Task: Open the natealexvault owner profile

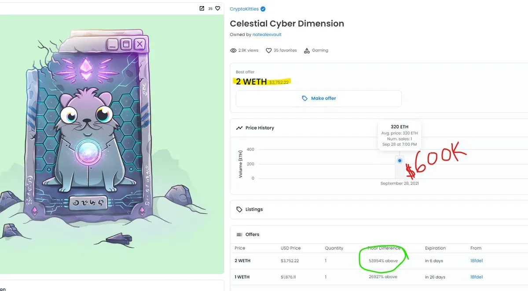Action: (x=266, y=34)
